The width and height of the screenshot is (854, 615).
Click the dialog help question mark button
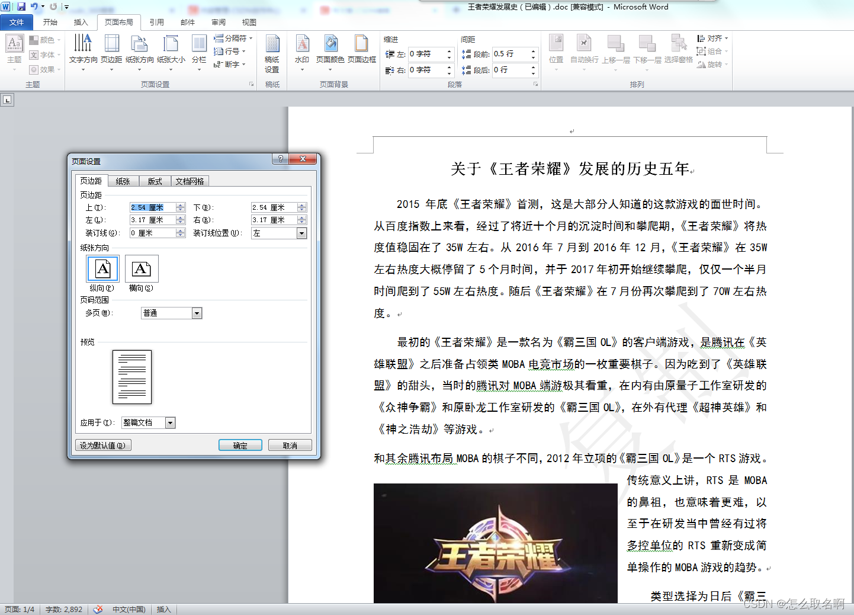(x=280, y=159)
